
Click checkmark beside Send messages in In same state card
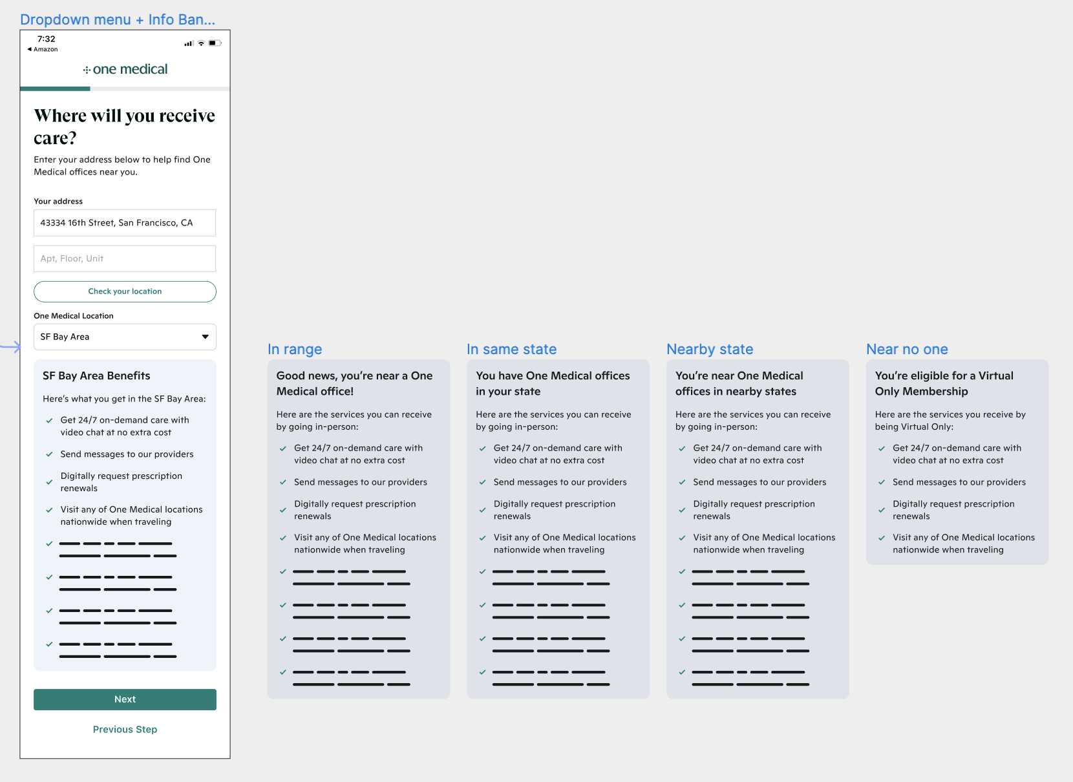(482, 482)
